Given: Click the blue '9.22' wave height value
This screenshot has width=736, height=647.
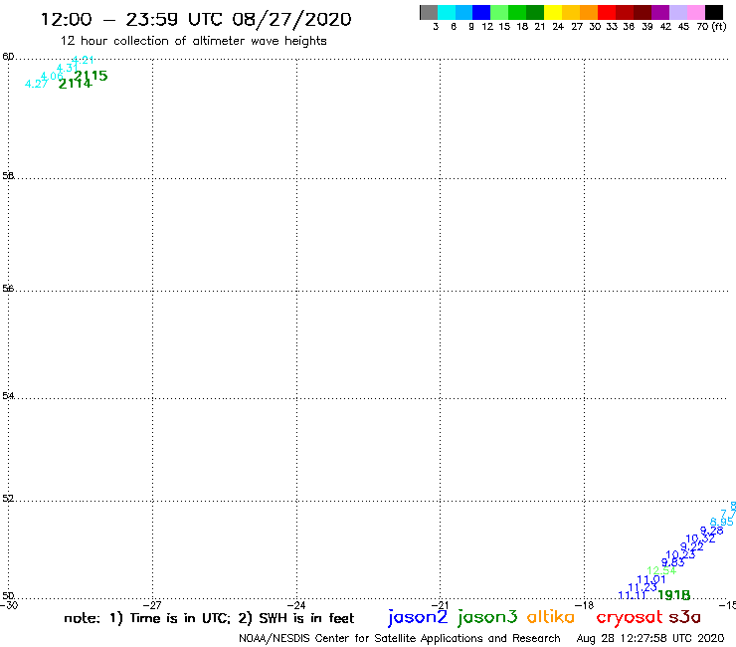Looking at the screenshot, I should (x=692, y=546).
